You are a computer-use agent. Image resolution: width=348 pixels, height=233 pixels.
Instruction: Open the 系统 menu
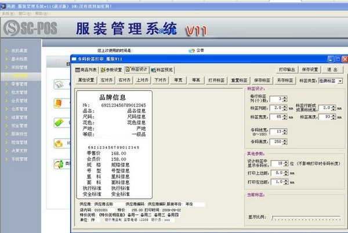[8, 14]
